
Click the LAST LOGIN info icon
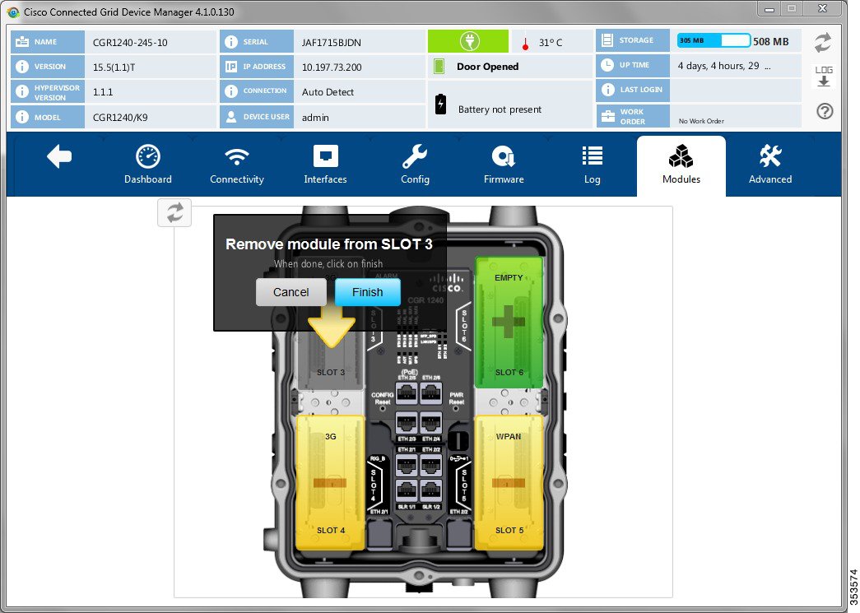click(607, 90)
